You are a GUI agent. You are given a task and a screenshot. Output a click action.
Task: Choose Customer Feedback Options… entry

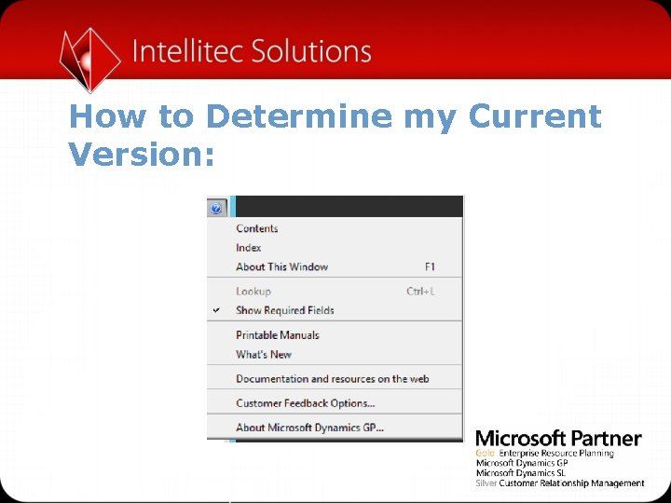coord(335,403)
